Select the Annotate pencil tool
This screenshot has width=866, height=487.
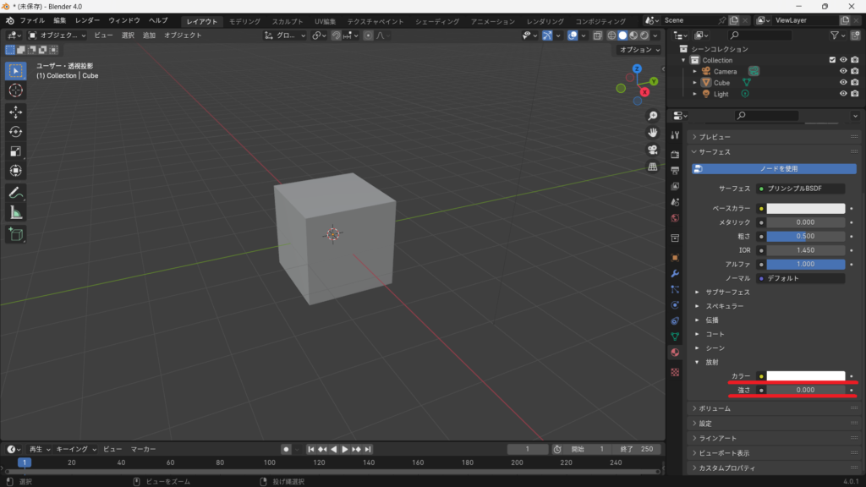pyautogui.click(x=15, y=193)
